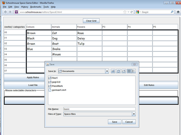Select the german1.rm1 file
Image resolution: width=181 pixels, height=135 pixels.
pyautogui.click(x=59, y=90)
